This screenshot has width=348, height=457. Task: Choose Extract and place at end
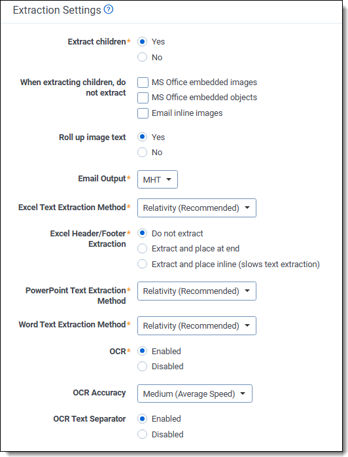pyautogui.click(x=142, y=249)
